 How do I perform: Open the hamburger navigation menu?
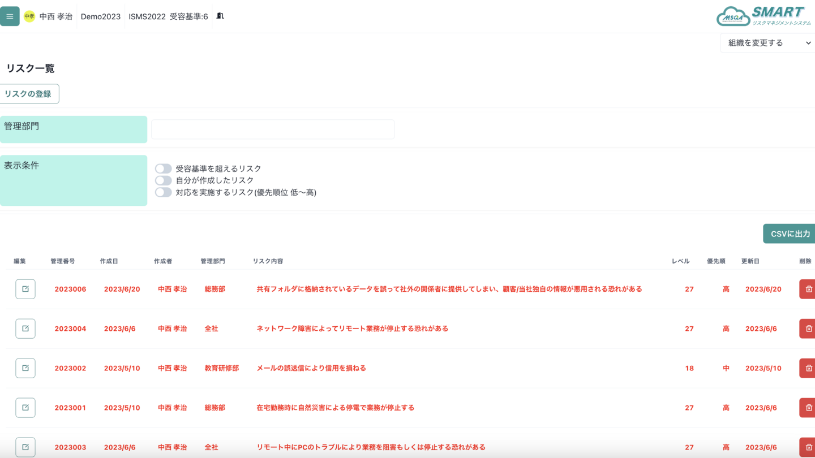click(10, 16)
